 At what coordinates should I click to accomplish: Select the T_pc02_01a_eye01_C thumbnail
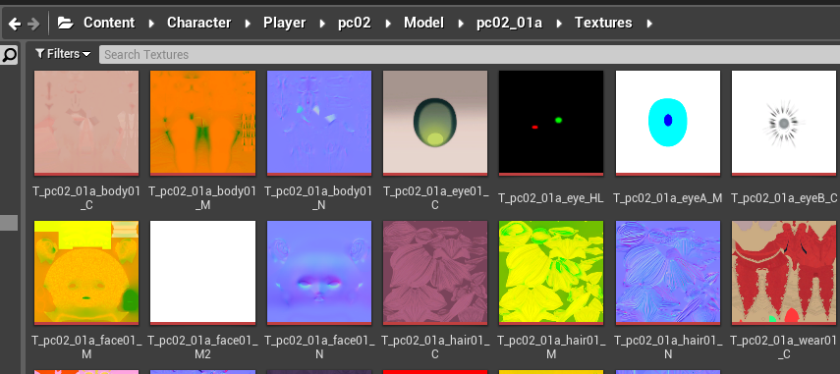435,123
